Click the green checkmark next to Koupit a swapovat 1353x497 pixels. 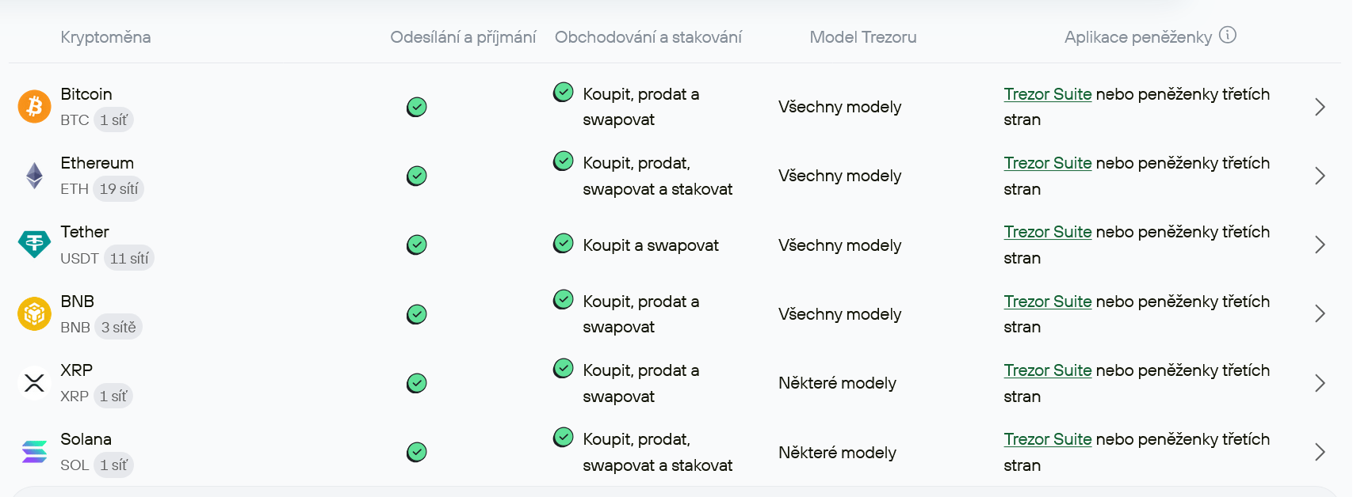point(563,243)
